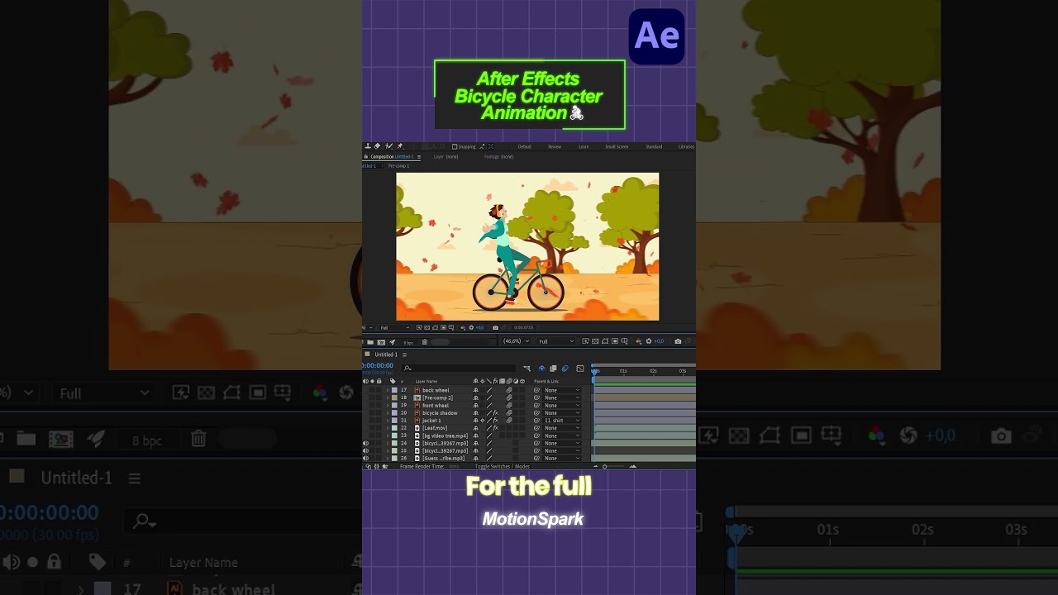This screenshot has width=1058, height=595.
Task: Switch to the Default workspace
Action: [525, 146]
